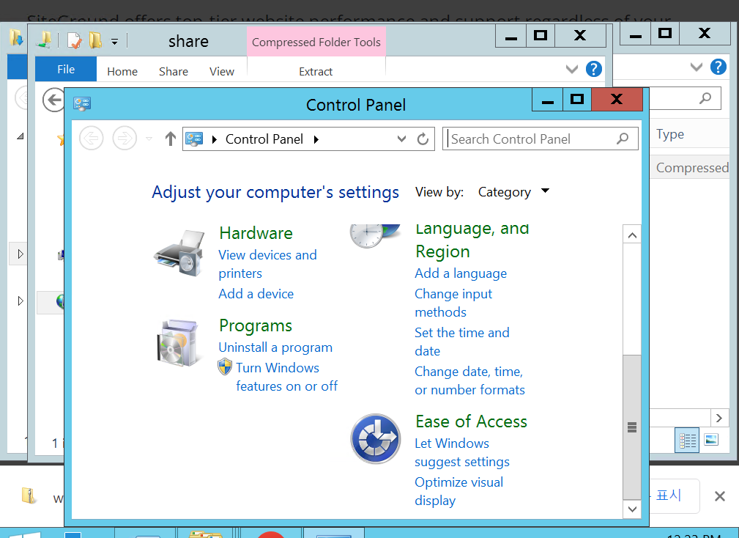Open the Hardware category heading
The width and height of the screenshot is (739, 538).
click(x=256, y=233)
